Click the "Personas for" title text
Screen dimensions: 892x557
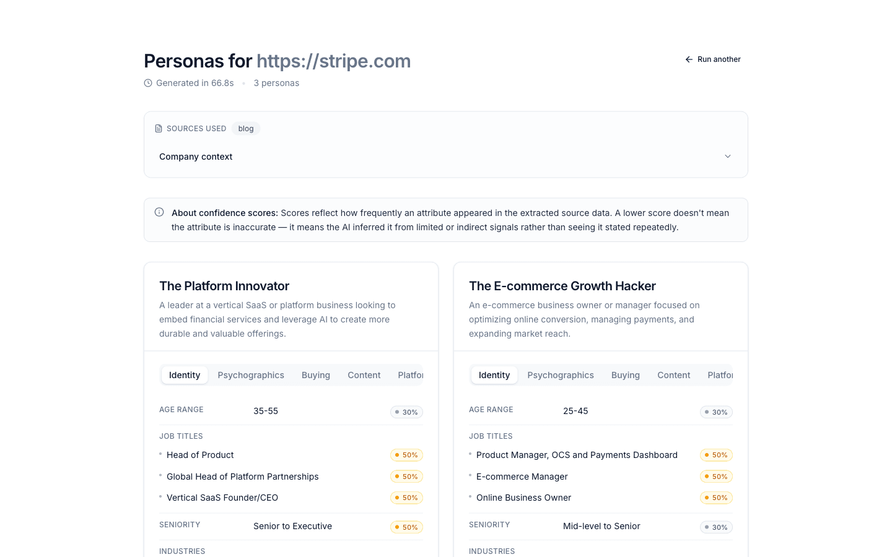pyautogui.click(x=198, y=61)
